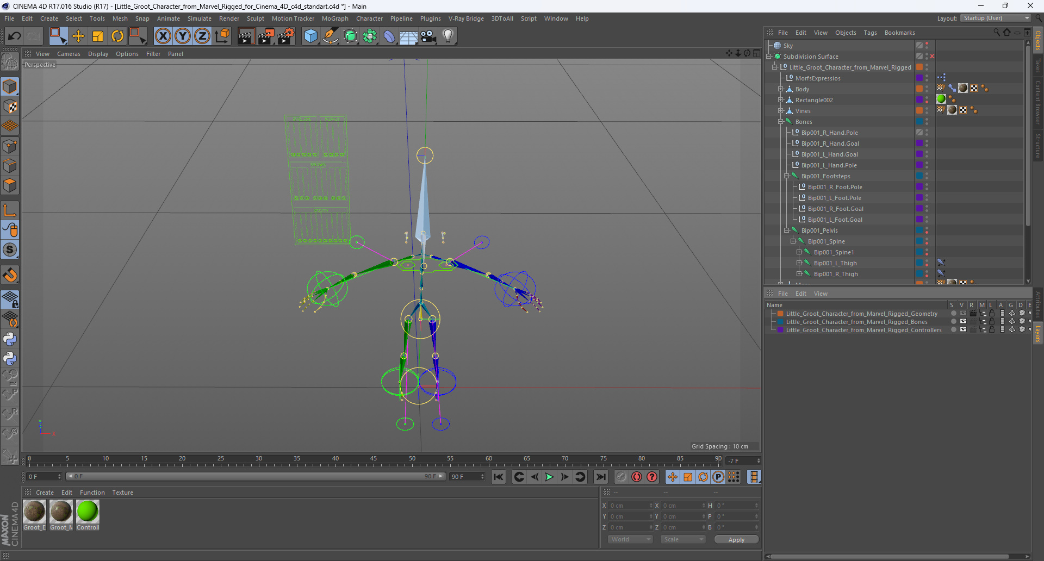Image resolution: width=1044 pixels, height=561 pixels.
Task: Open the World coordinate dropdown
Action: pyautogui.click(x=630, y=539)
